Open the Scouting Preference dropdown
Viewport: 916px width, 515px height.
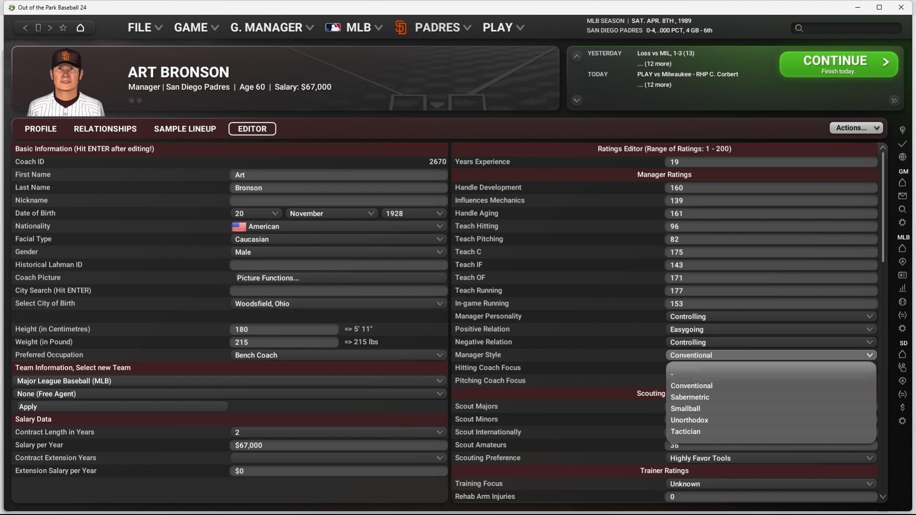[771, 458]
